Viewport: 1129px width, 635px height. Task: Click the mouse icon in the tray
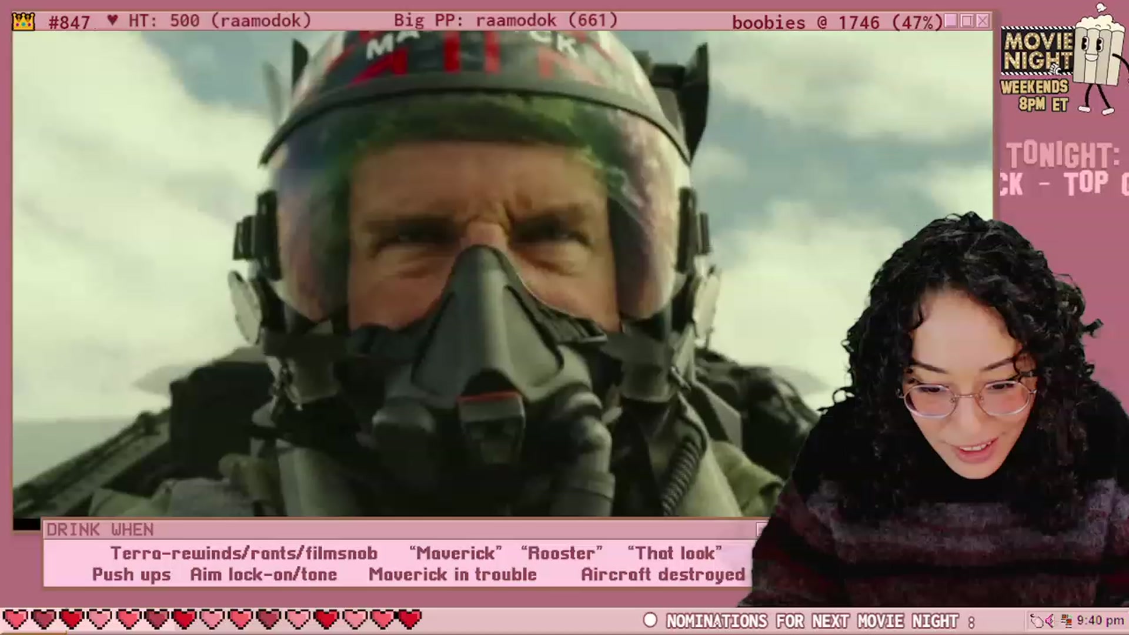pyautogui.click(x=1037, y=620)
